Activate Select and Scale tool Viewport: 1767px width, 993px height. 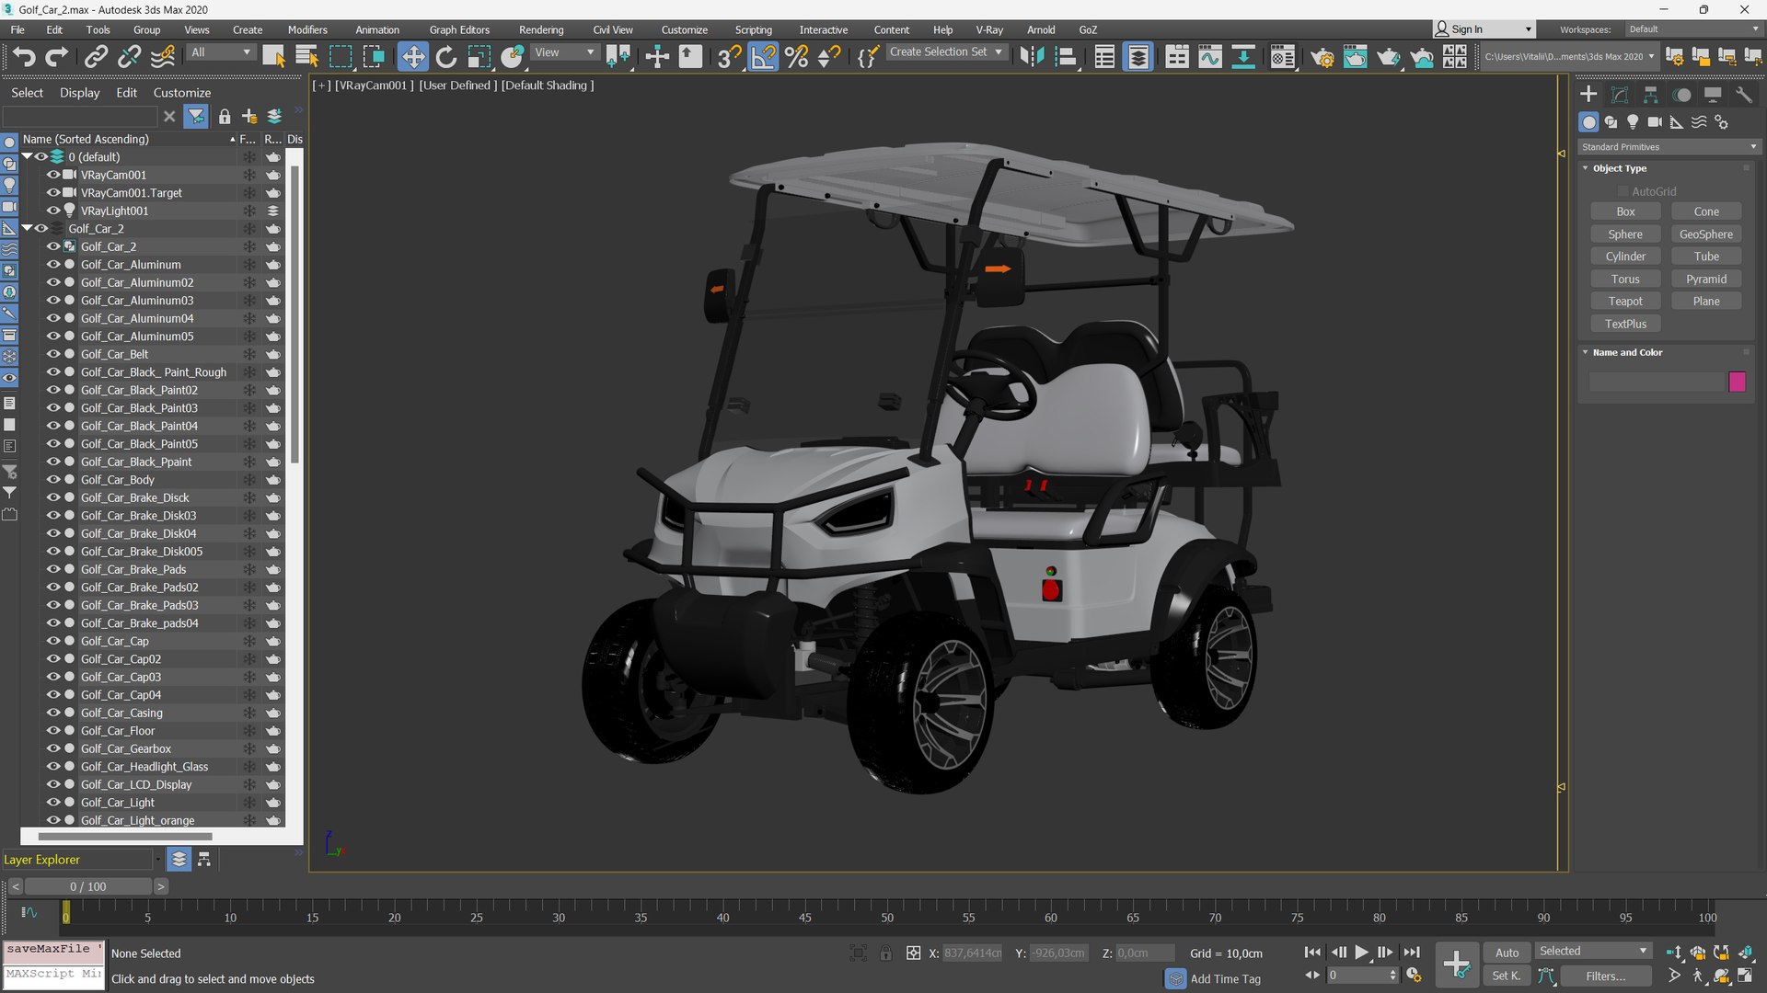[479, 57]
